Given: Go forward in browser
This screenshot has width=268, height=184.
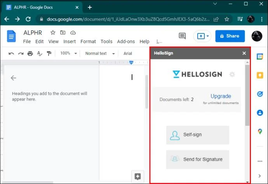Looking at the screenshot, I should [17, 19].
